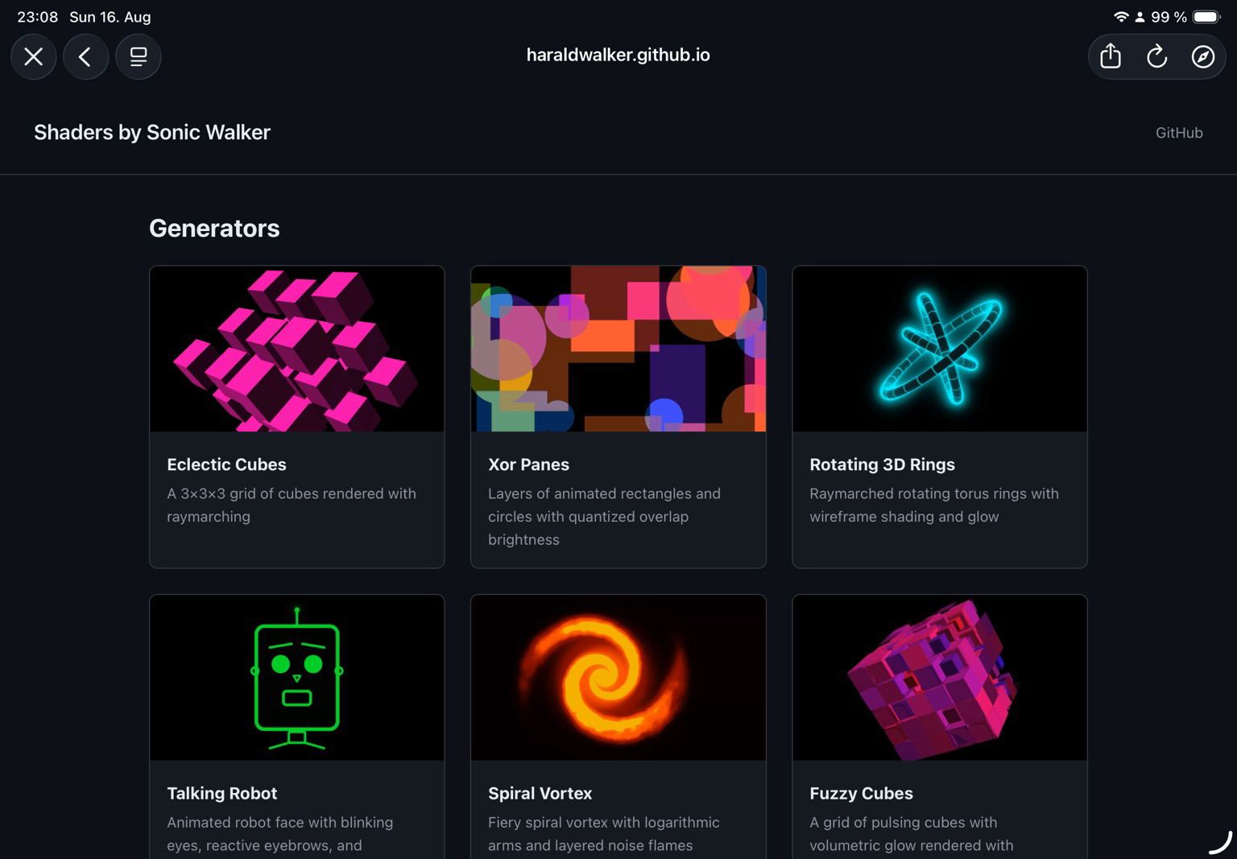Click the Xor Panes card title
Screen dimensions: 1237x859
coord(528,465)
